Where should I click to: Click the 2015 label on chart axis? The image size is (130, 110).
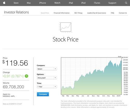click(x=119, y=96)
